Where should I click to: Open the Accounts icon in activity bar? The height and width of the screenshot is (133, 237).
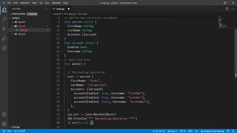click(x=4, y=115)
